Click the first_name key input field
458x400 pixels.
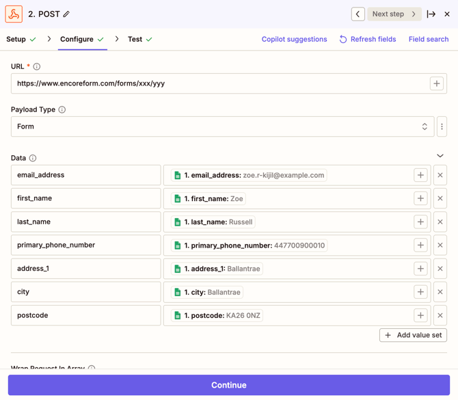[86, 198]
